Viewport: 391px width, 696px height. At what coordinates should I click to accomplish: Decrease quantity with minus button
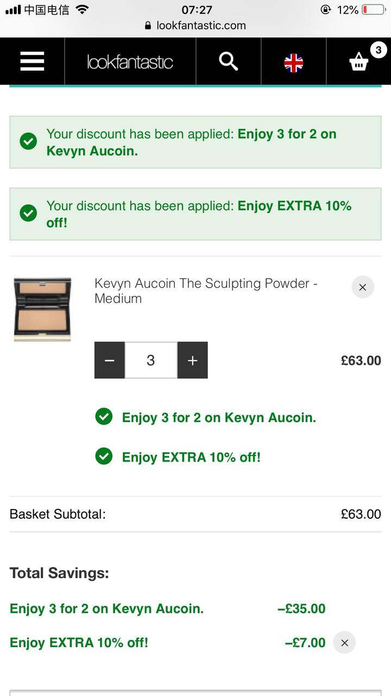(110, 360)
